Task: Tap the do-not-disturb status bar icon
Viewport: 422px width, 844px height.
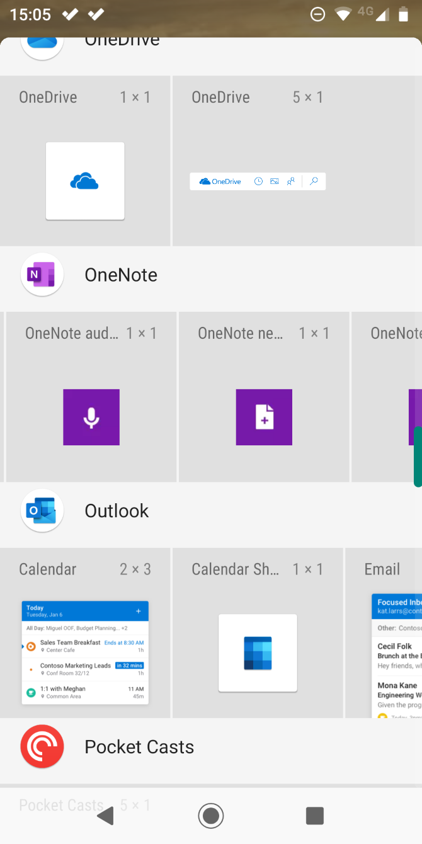Action: coord(318,14)
